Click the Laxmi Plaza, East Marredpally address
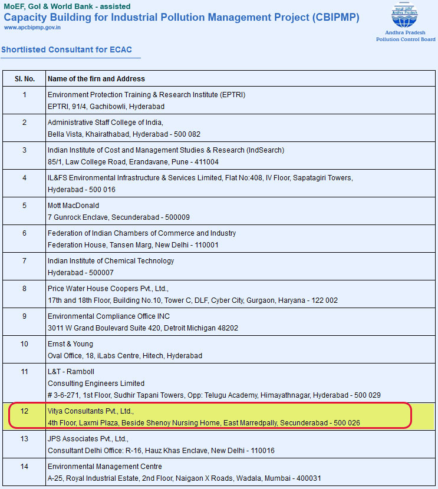The image size is (438, 489). tap(204, 424)
